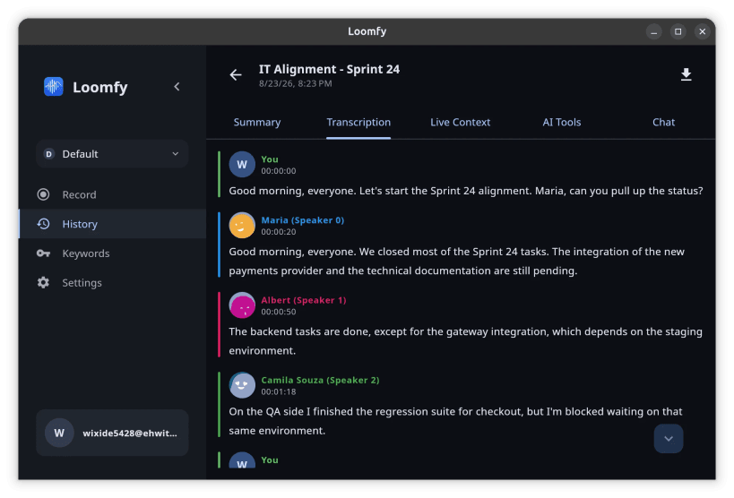Screen dimensions: 734x498
Task: Open Settings via the gear icon
Action: [x=44, y=283]
